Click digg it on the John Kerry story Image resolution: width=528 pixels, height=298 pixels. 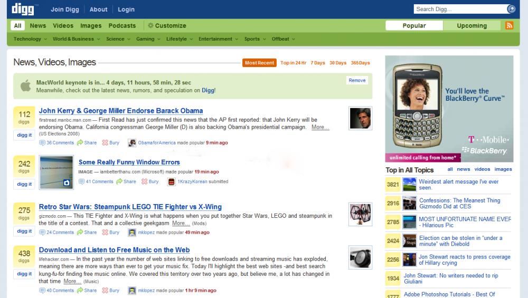(24, 135)
